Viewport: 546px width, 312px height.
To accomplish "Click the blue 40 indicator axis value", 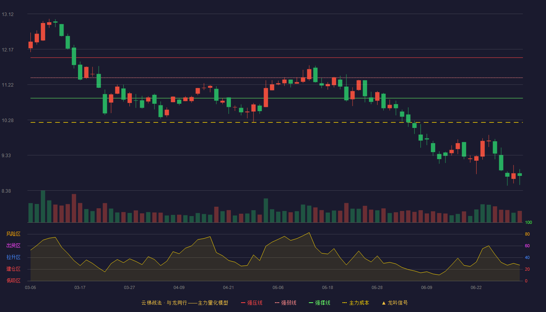I will pos(527,258).
